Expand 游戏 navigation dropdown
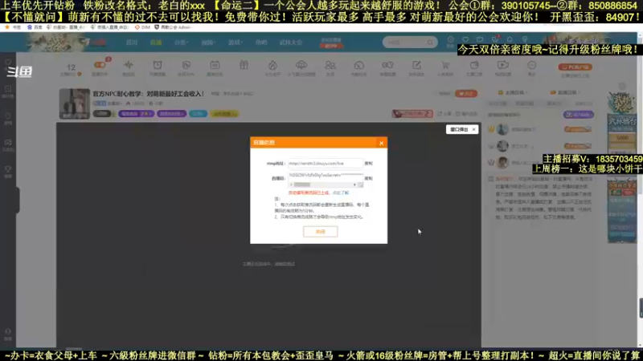The image size is (643, 361). (235, 43)
